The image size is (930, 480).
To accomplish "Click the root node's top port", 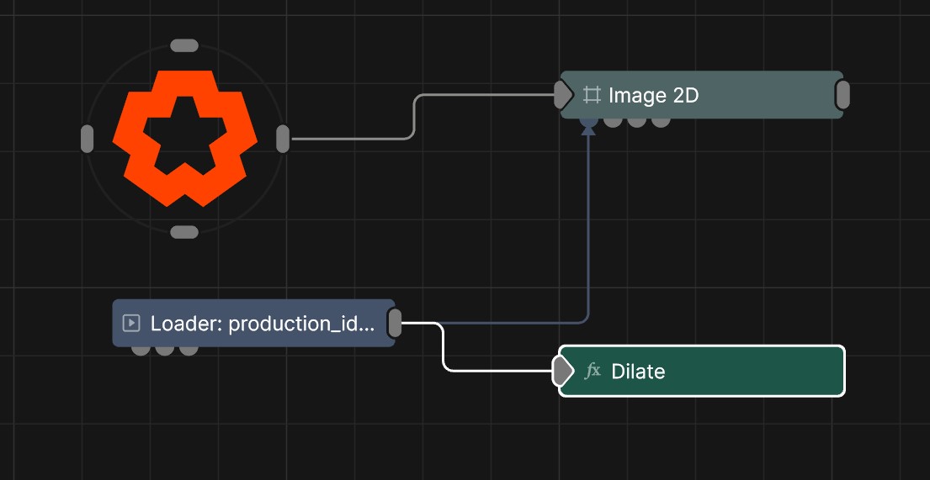I will tap(184, 45).
